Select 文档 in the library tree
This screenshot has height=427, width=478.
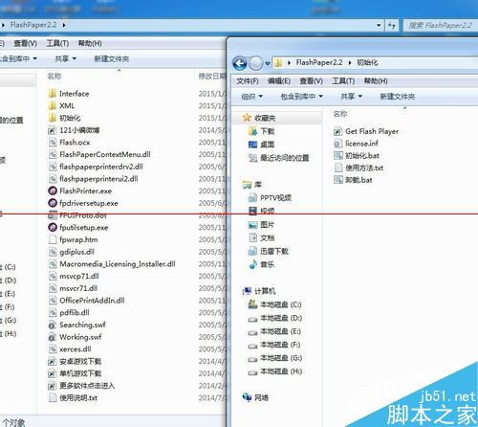(x=267, y=237)
